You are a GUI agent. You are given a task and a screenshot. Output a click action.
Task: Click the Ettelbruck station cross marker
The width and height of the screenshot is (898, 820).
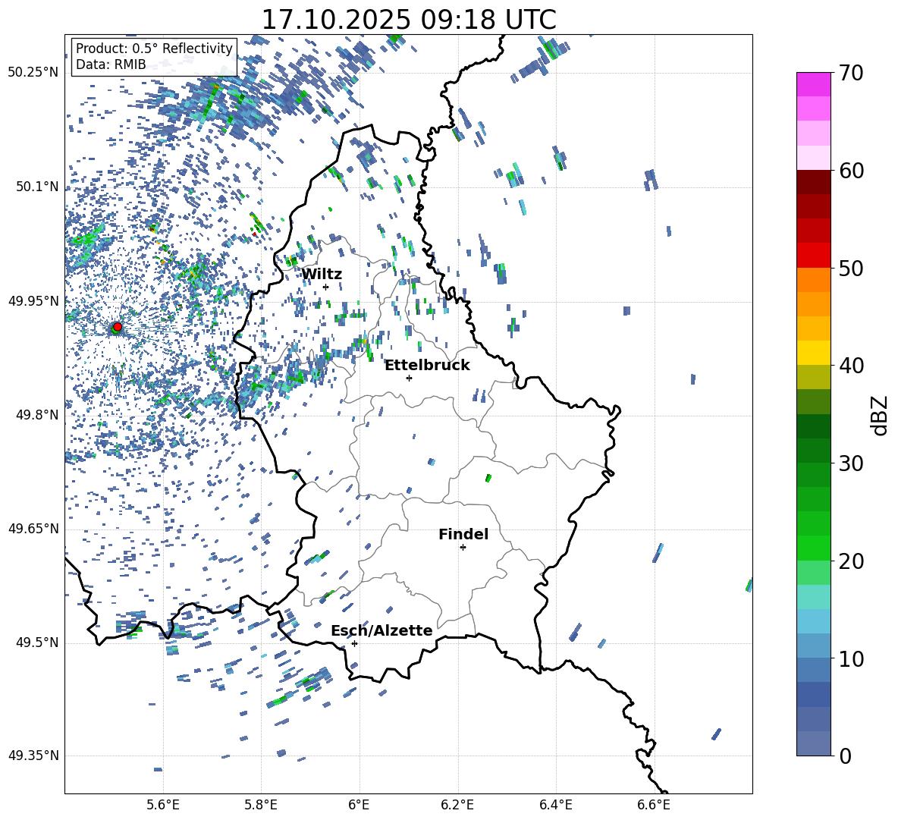[x=409, y=378]
